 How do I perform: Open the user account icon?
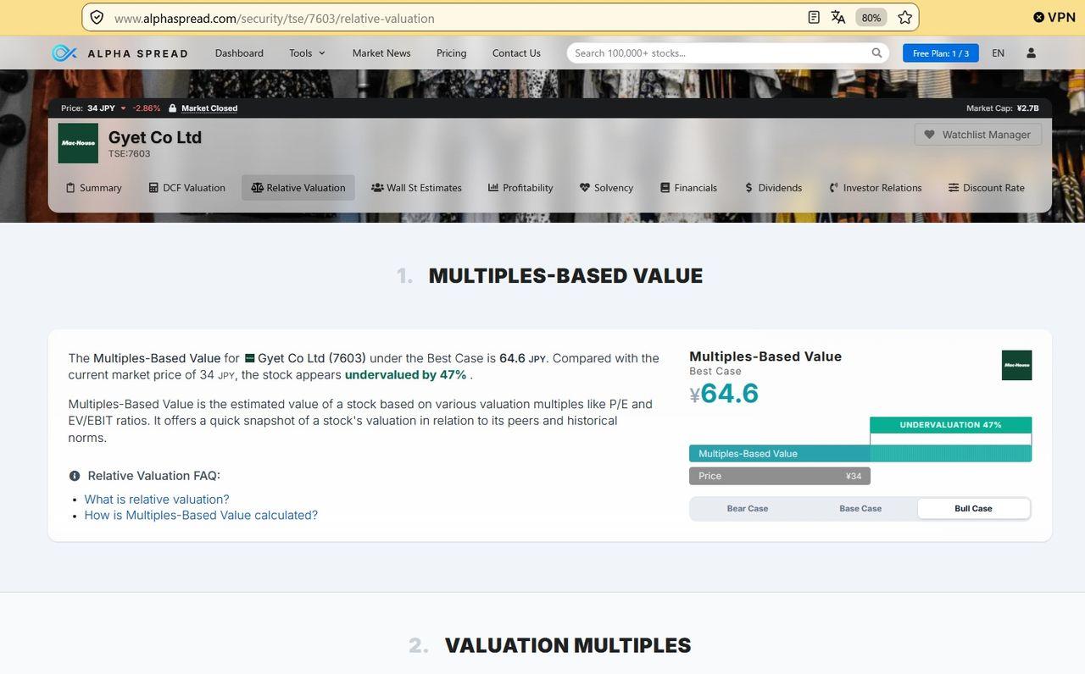[x=1031, y=52]
